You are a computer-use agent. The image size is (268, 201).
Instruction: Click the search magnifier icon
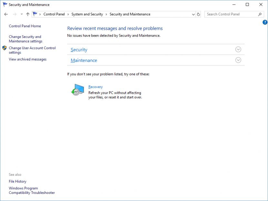click(260, 14)
